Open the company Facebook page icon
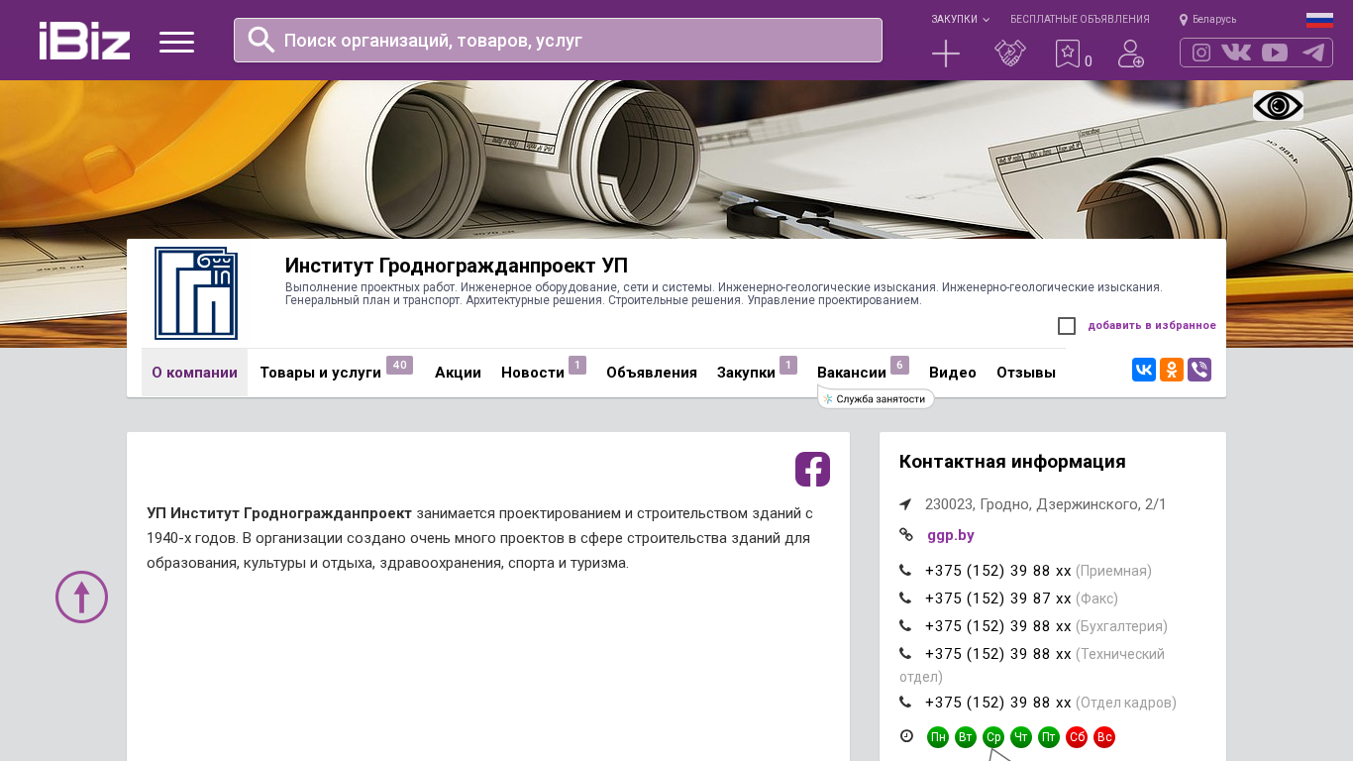 click(x=812, y=469)
